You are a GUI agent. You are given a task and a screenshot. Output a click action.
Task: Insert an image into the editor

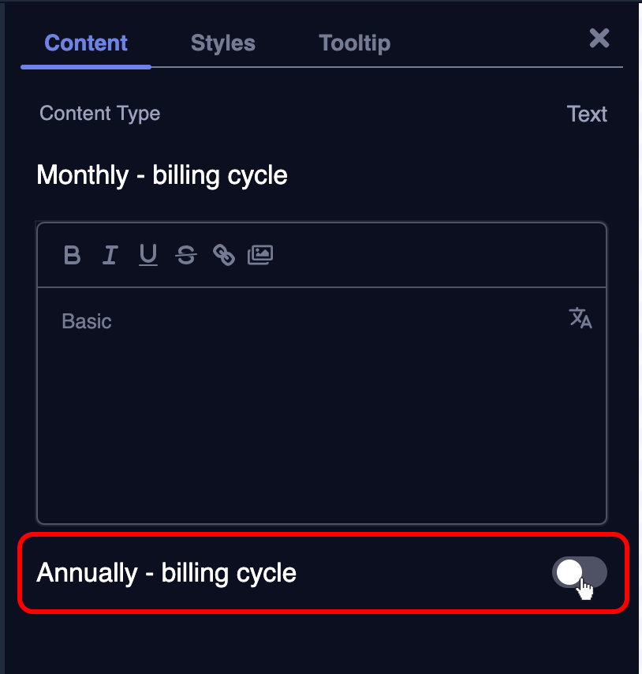pyautogui.click(x=261, y=255)
